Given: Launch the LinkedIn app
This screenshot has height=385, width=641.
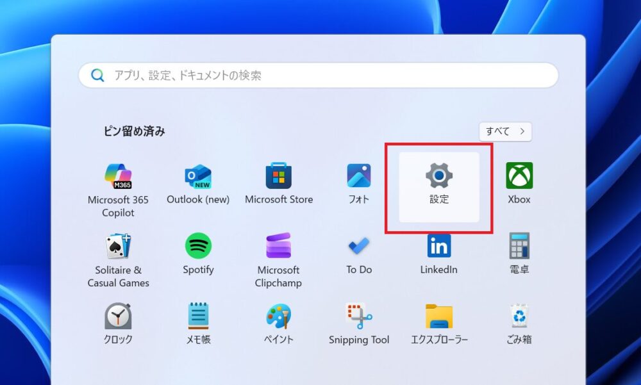Looking at the screenshot, I should [x=439, y=247].
